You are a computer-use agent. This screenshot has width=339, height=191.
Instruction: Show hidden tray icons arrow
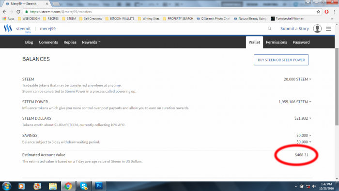point(296,186)
